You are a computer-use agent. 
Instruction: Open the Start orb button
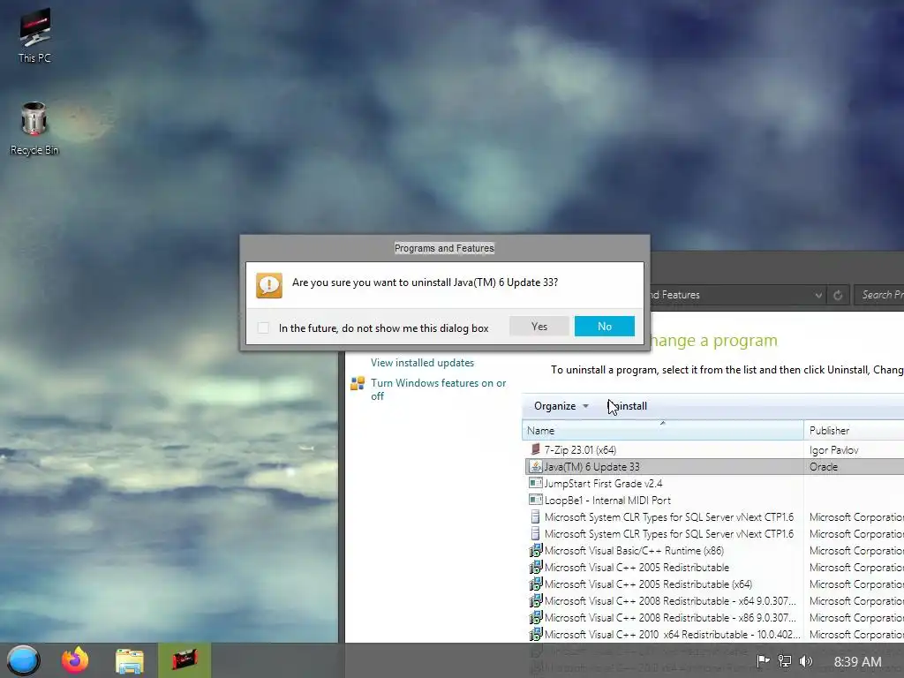23,660
